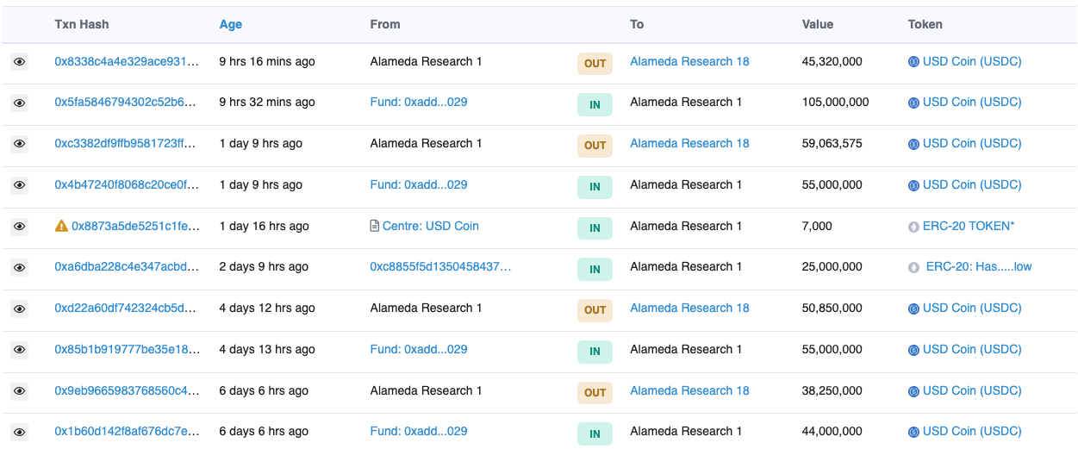The width and height of the screenshot is (1078, 449).
Task: Click USDC coin icon in 50,850,000 row
Action: point(913,309)
